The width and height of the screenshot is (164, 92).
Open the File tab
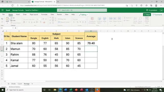point(3,15)
